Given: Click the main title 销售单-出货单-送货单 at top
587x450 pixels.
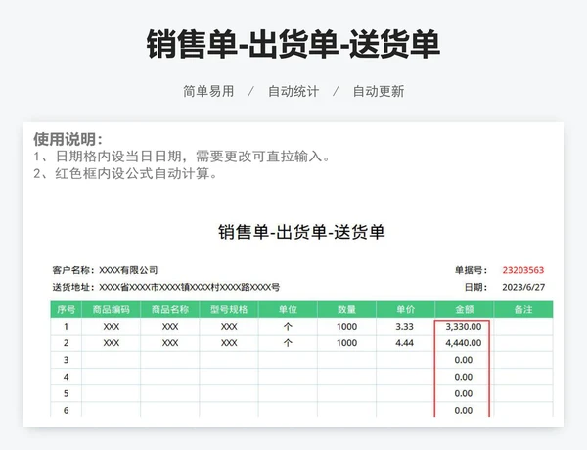Looking at the screenshot, I should pyautogui.click(x=293, y=44).
